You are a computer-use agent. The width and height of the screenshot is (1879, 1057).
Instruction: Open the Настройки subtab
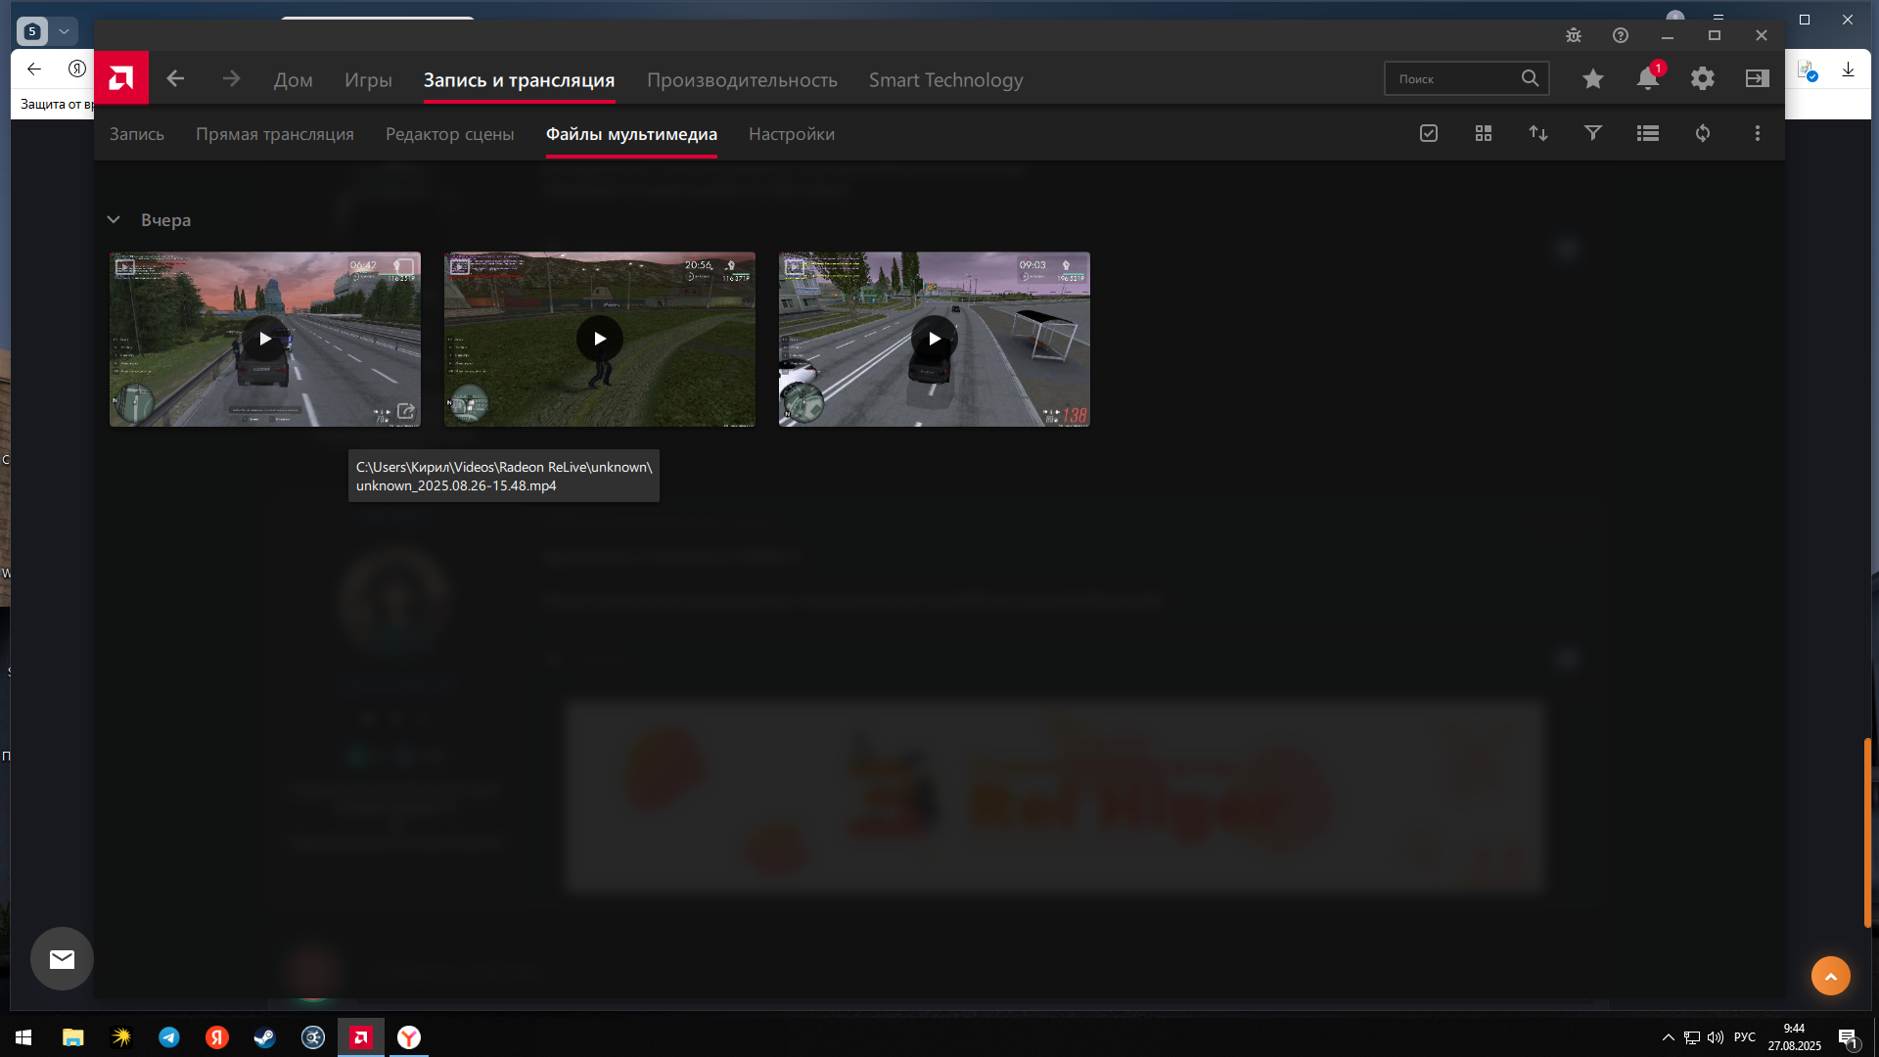pos(792,134)
